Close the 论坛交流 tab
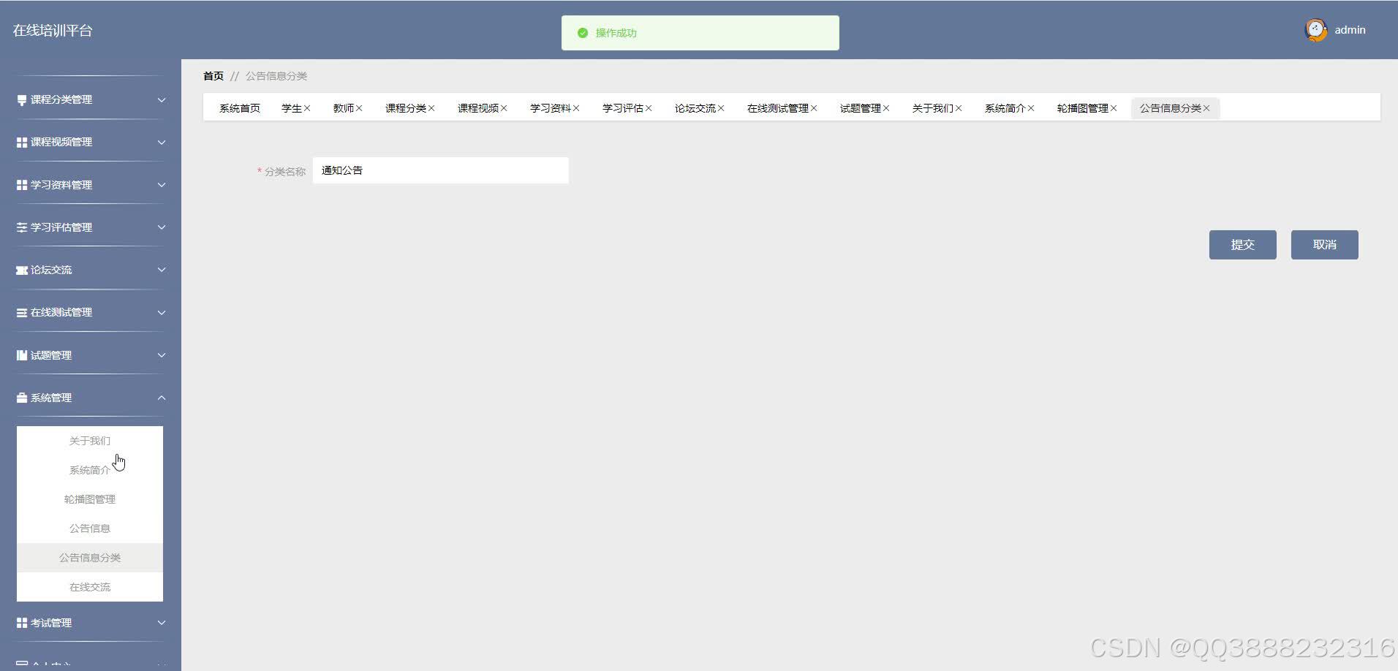1398x671 pixels. (x=721, y=108)
